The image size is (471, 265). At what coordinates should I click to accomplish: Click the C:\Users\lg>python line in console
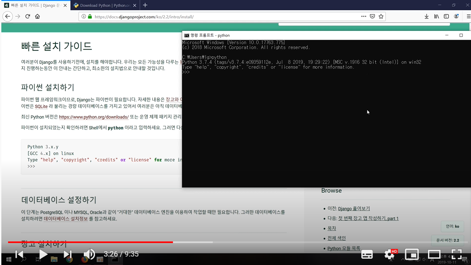tap(204, 57)
